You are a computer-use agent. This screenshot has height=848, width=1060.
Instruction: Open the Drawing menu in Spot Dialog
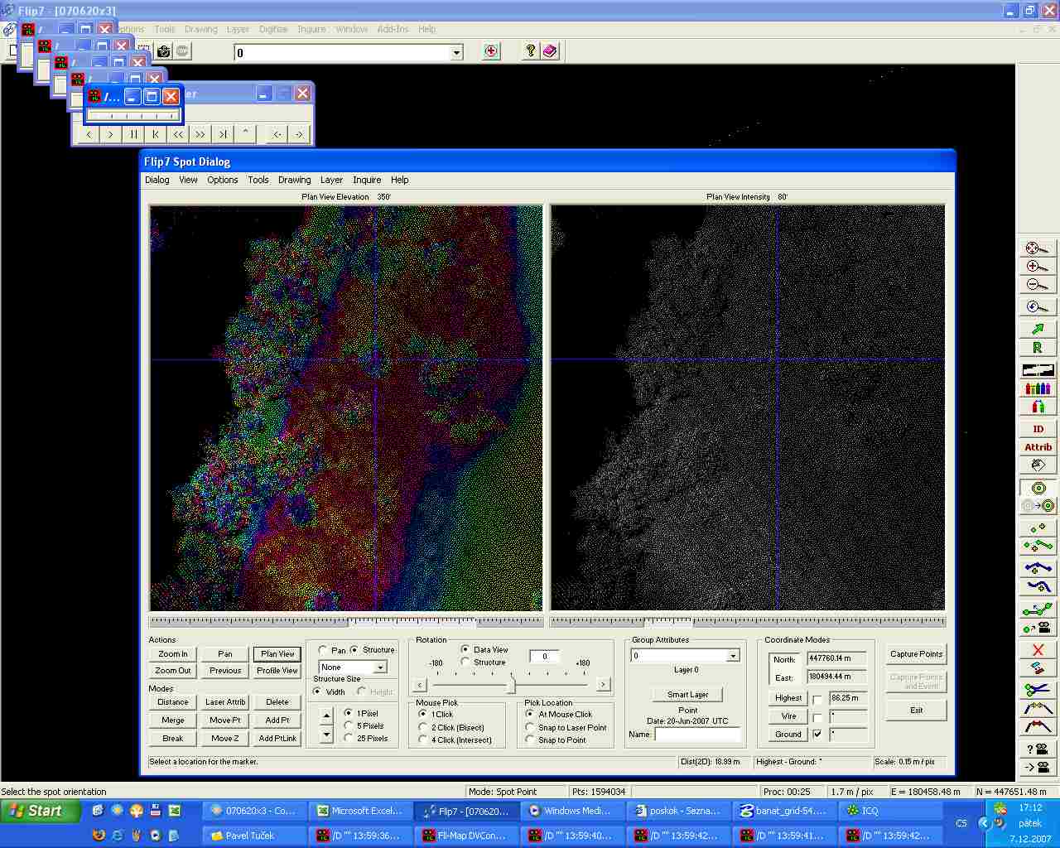coord(294,180)
